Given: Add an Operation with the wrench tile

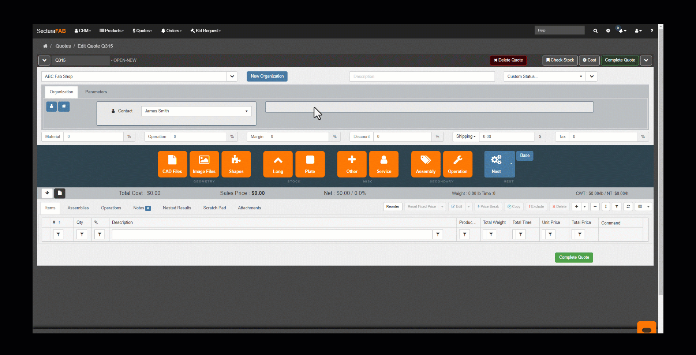Looking at the screenshot, I should [x=457, y=164].
